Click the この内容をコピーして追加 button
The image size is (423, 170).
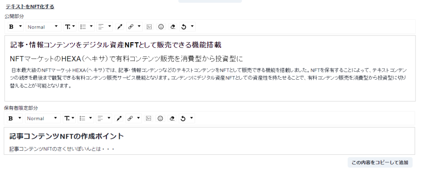click(380, 163)
